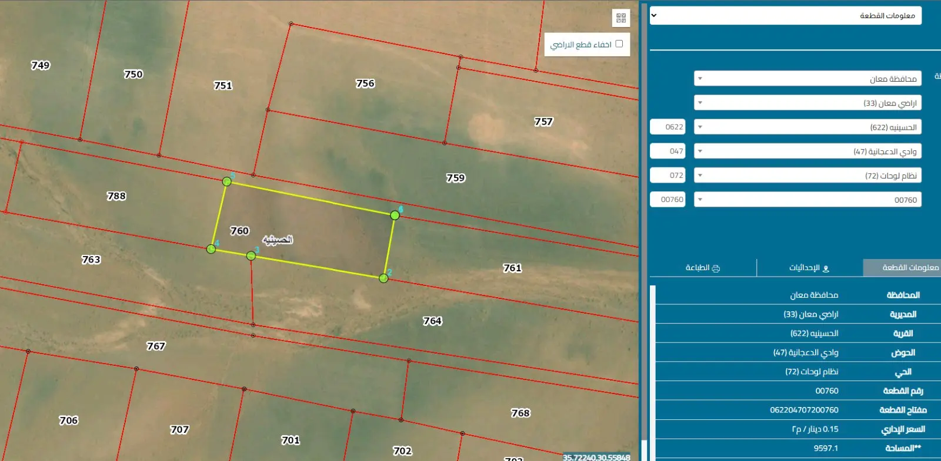This screenshot has height=461, width=941.
Task: Toggle the اخفاء قطع الاراضي checkbox
Action: [619, 43]
